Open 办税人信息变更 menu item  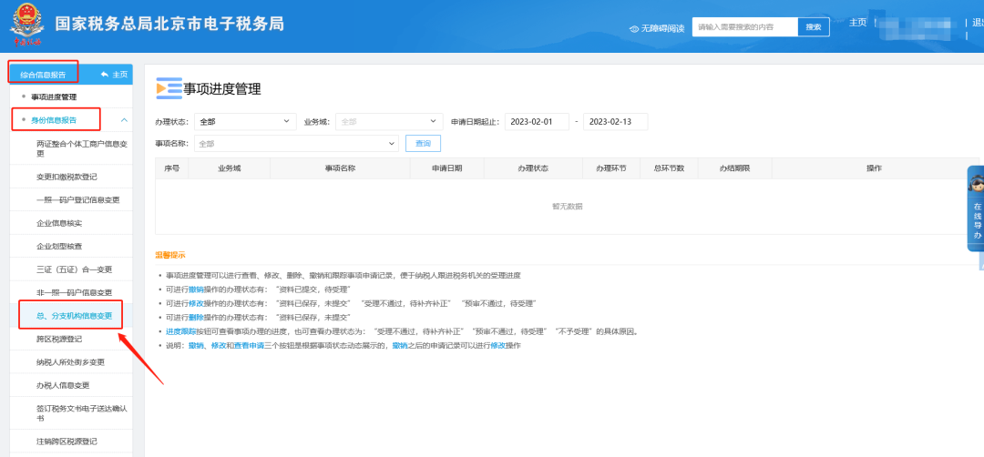[x=63, y=385]
